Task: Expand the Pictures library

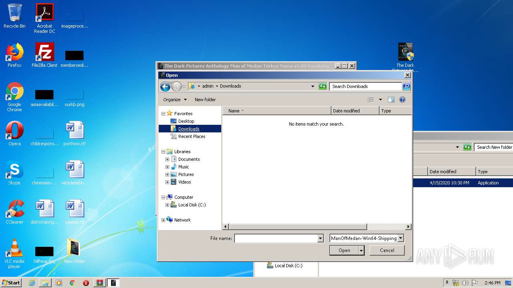Action: pos(167,174)
